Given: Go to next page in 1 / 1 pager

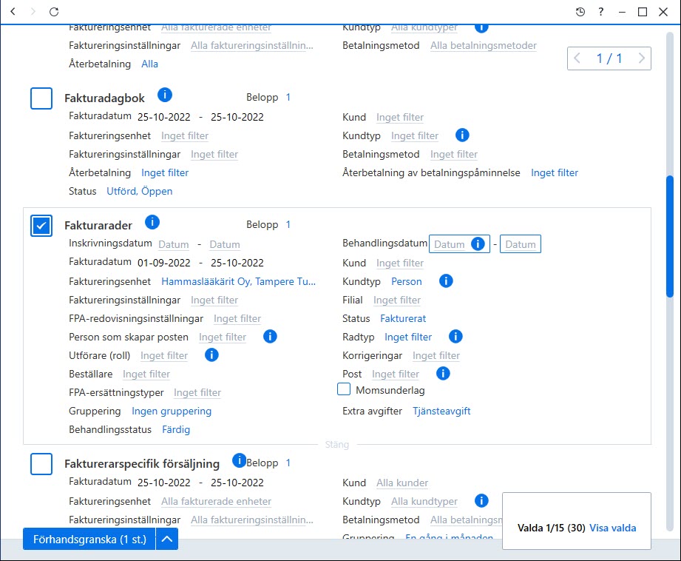Looking at the screenshot, I should click(x=642, y=58).
